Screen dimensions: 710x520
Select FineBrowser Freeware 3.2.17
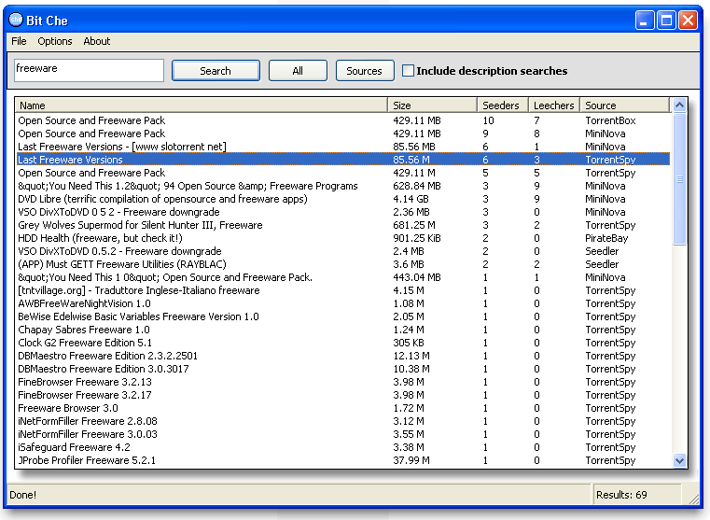342,395
